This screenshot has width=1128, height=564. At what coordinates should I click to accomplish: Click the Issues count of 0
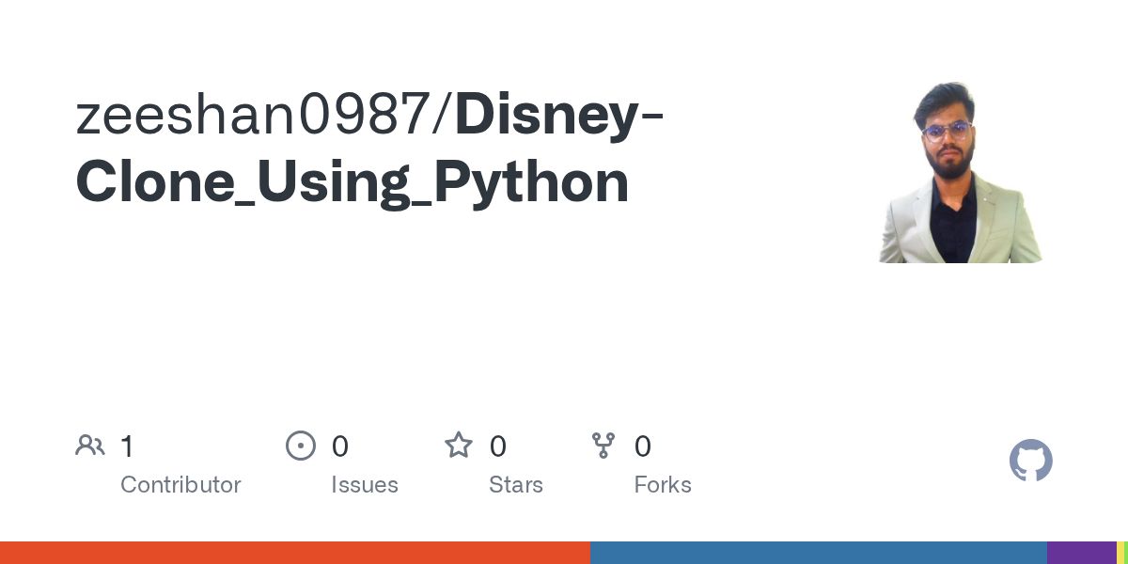point(339,446)
